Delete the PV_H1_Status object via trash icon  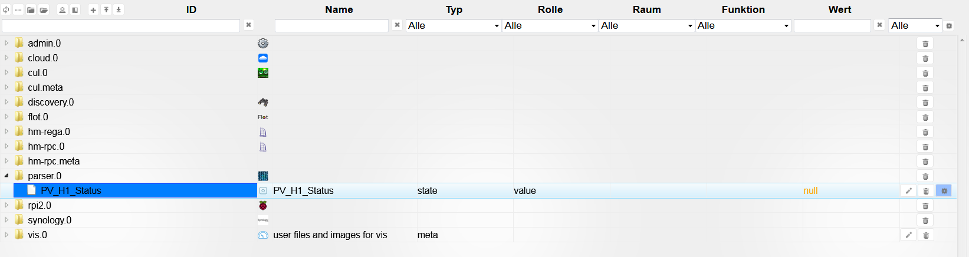[x=926, y=191]
